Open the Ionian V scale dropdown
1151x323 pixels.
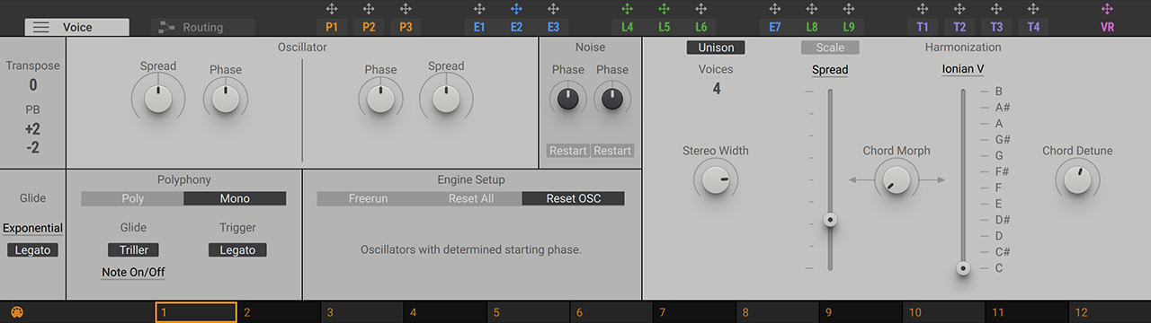(x=963, y=69)
